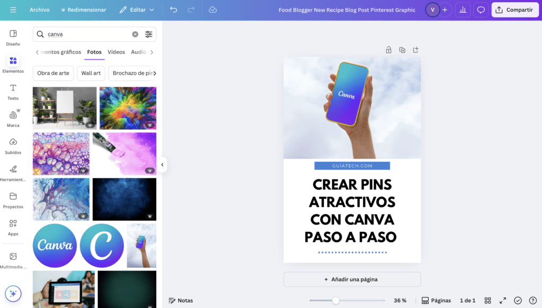Open the Redimensionar option

83,10
